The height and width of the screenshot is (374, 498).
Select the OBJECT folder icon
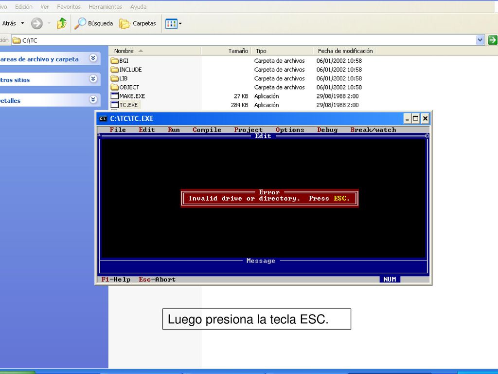tap(115, 87)
